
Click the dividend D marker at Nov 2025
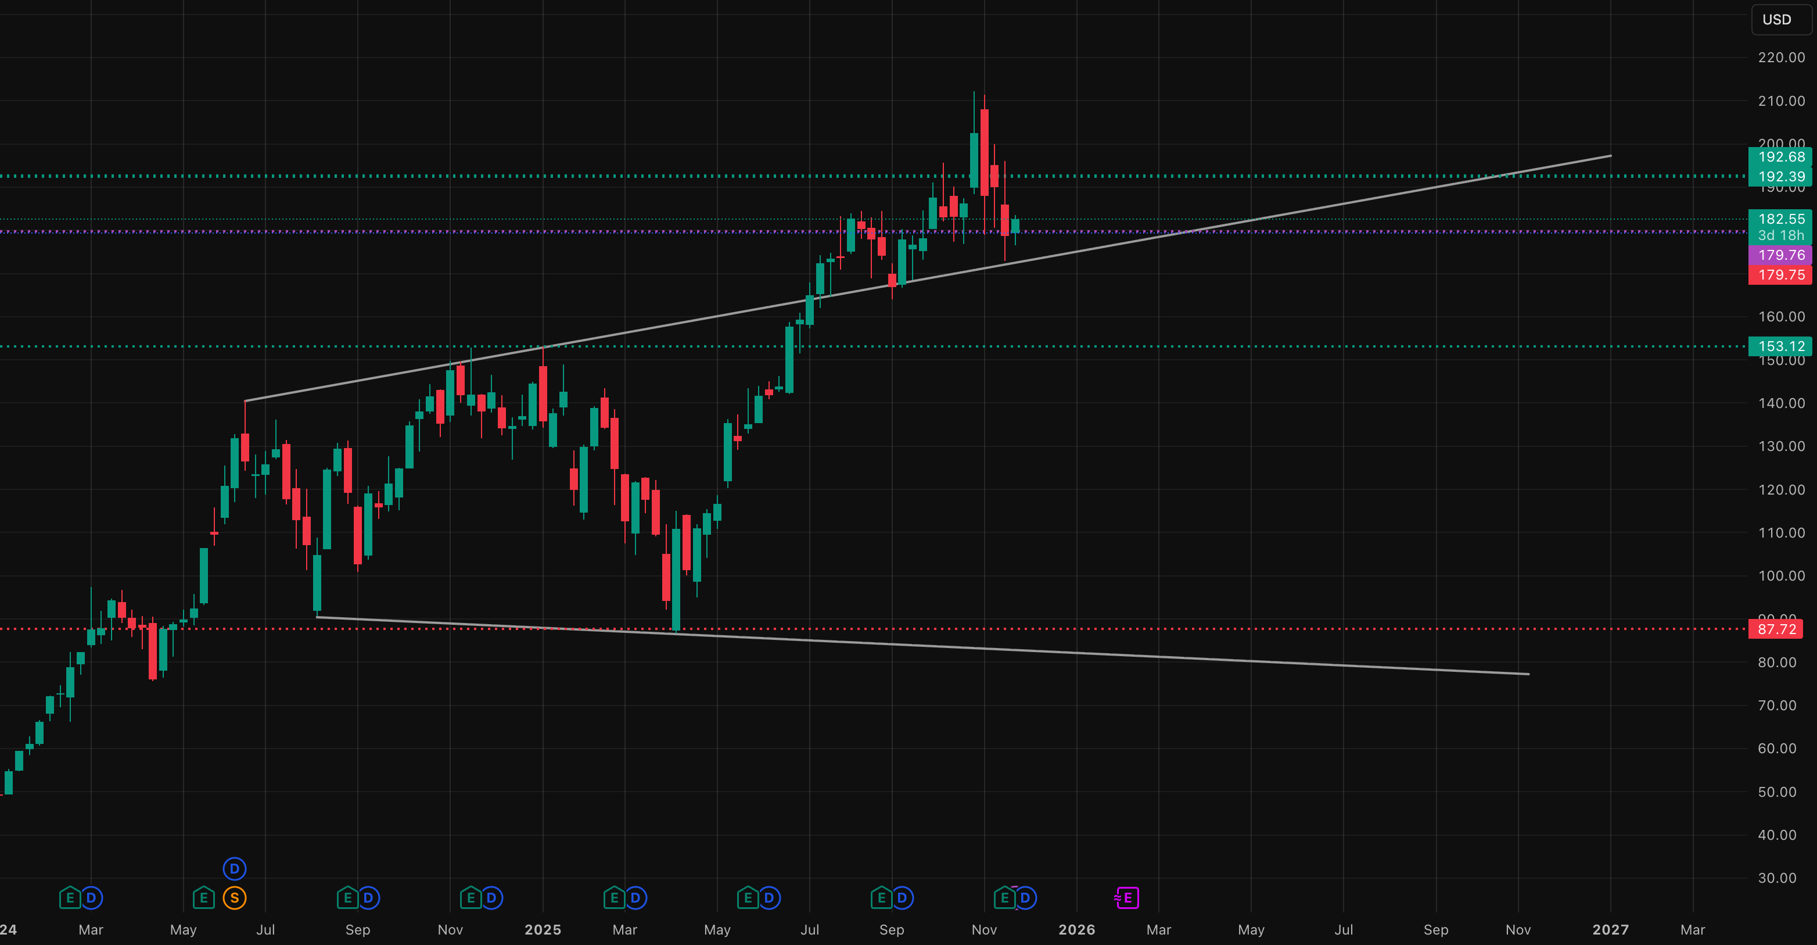coord(1025,898)
